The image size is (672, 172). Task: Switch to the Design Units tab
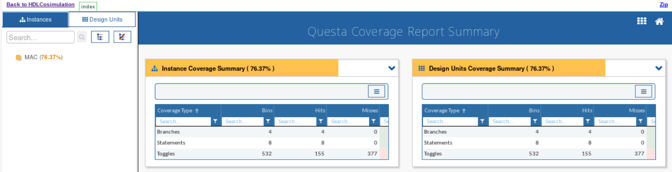[102, 20]
